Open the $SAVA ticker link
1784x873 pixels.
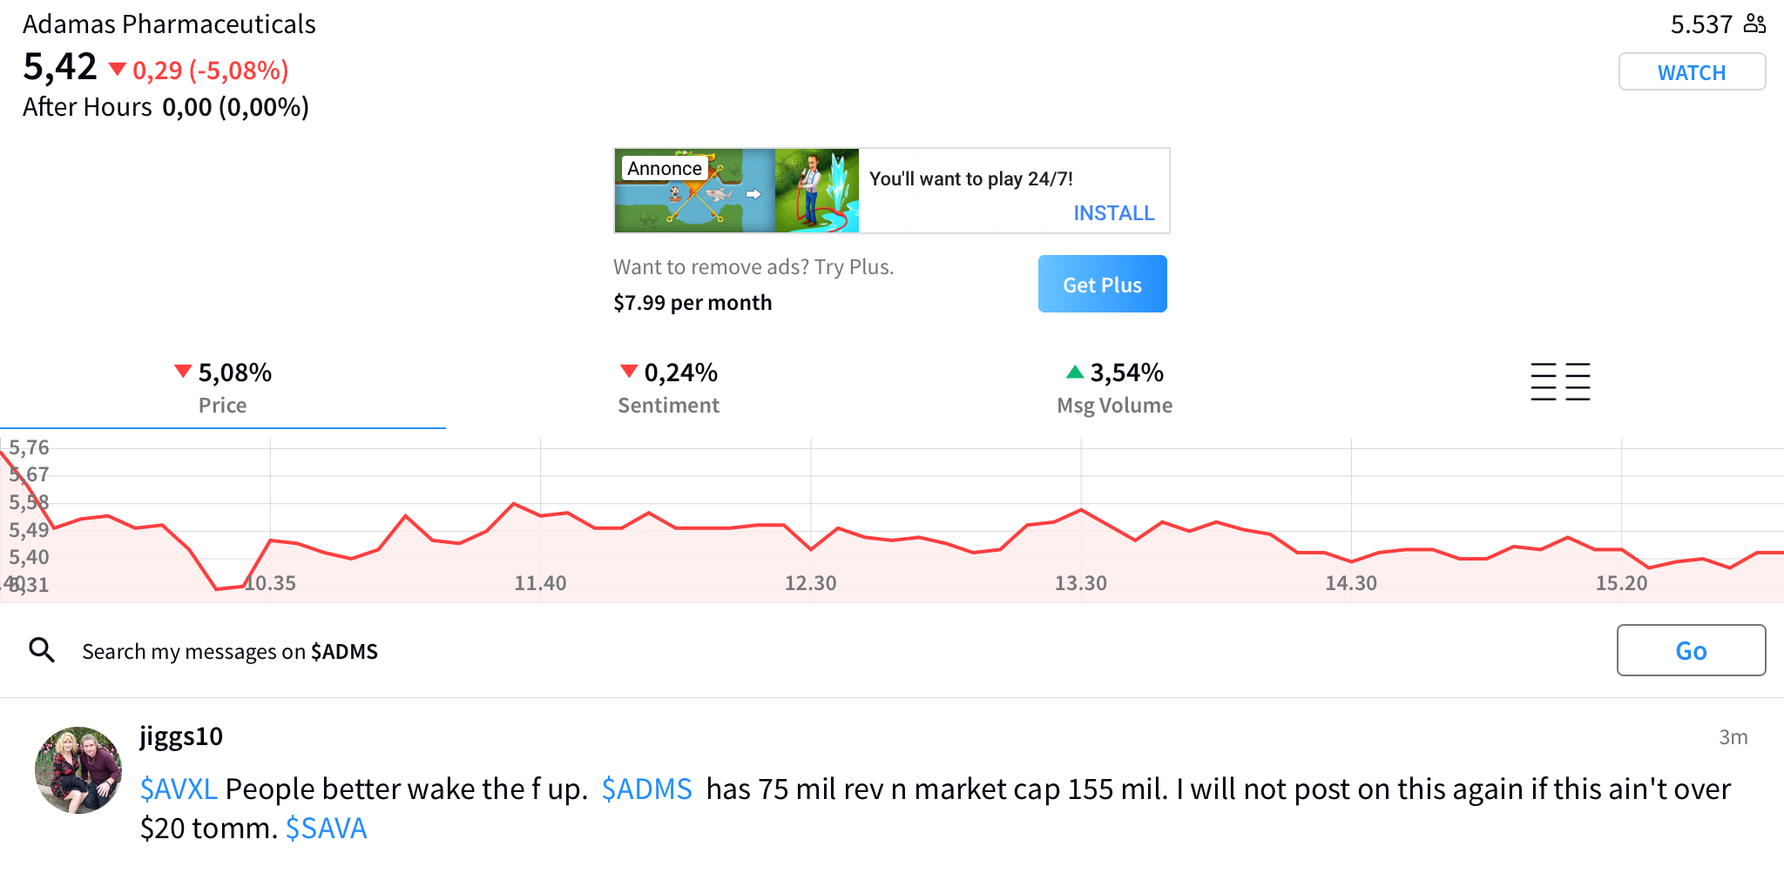[x=327, y=828]
